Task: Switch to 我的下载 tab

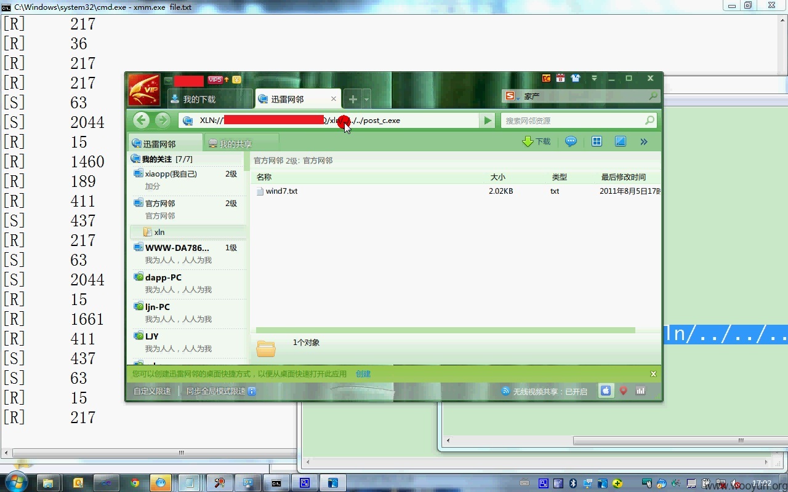Action: point(209,98)
